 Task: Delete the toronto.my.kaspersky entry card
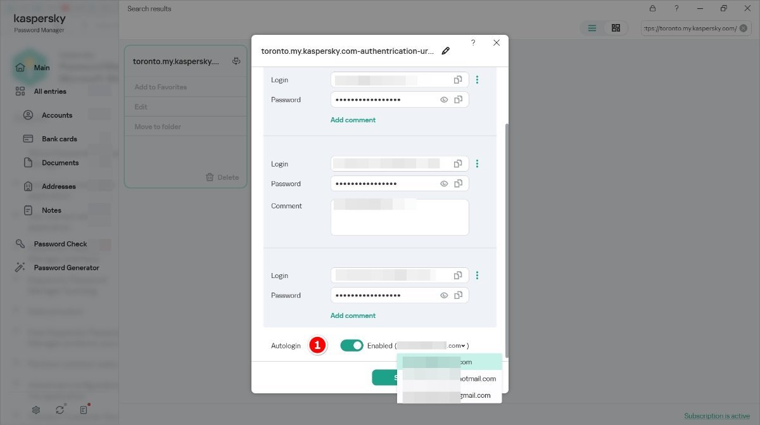point(222,177)
